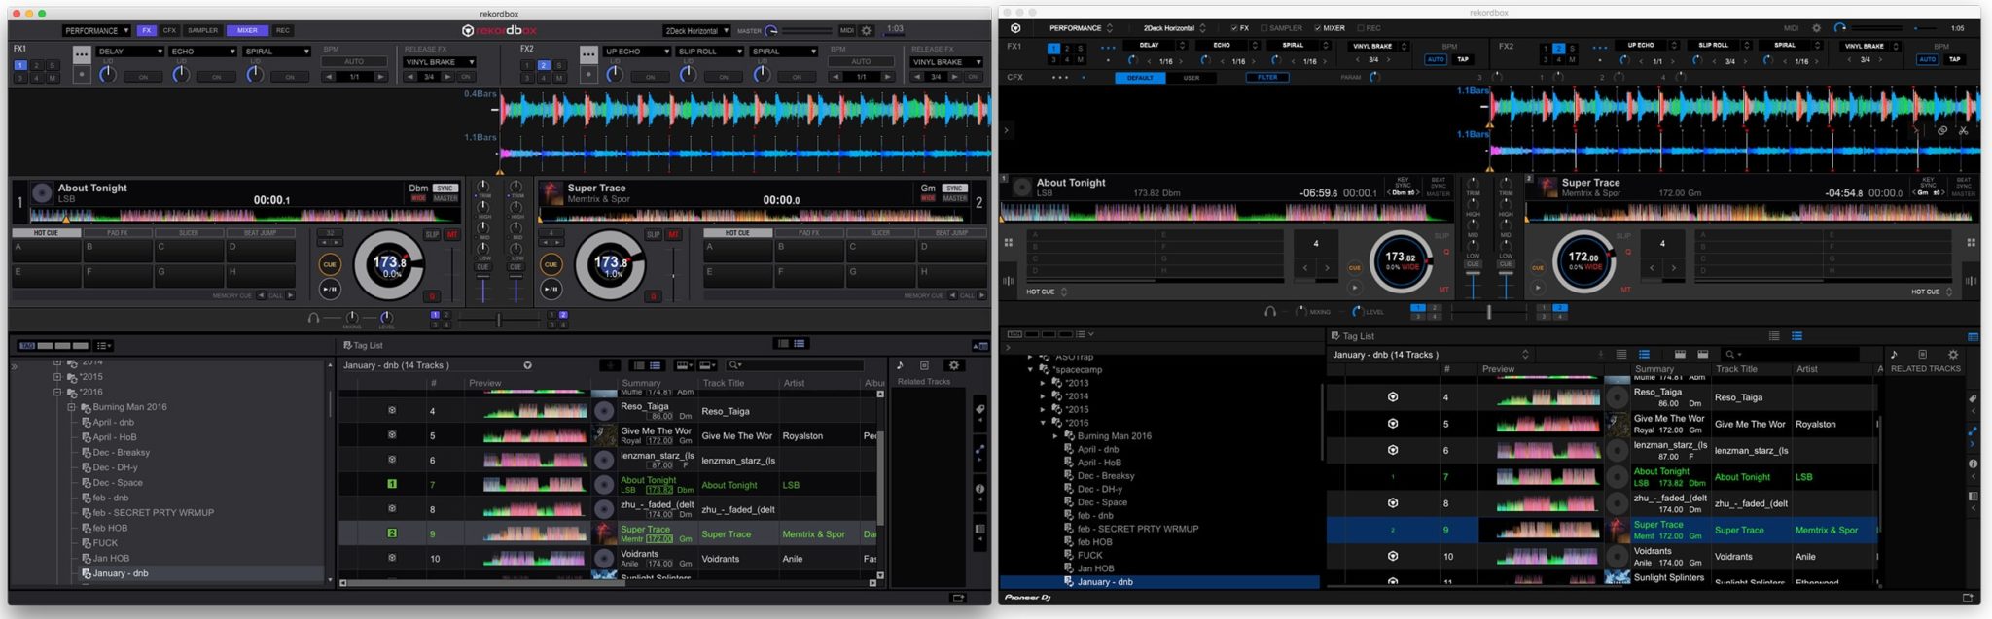The height and width of the screenshot is (619, 1992).
Task: Click the left window MIDI button
Action: (x=846, y=31)
